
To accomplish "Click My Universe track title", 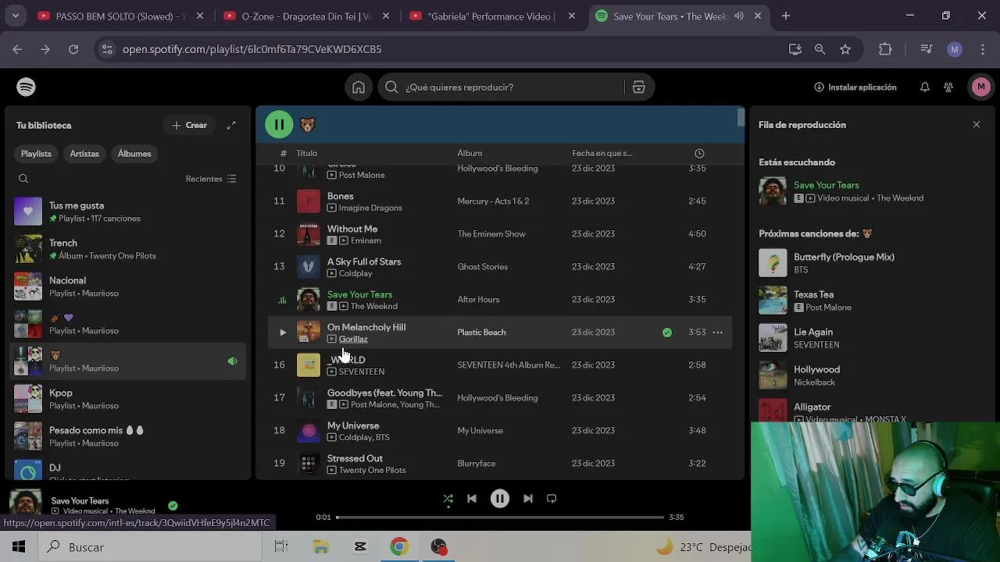I will [353, 425].
